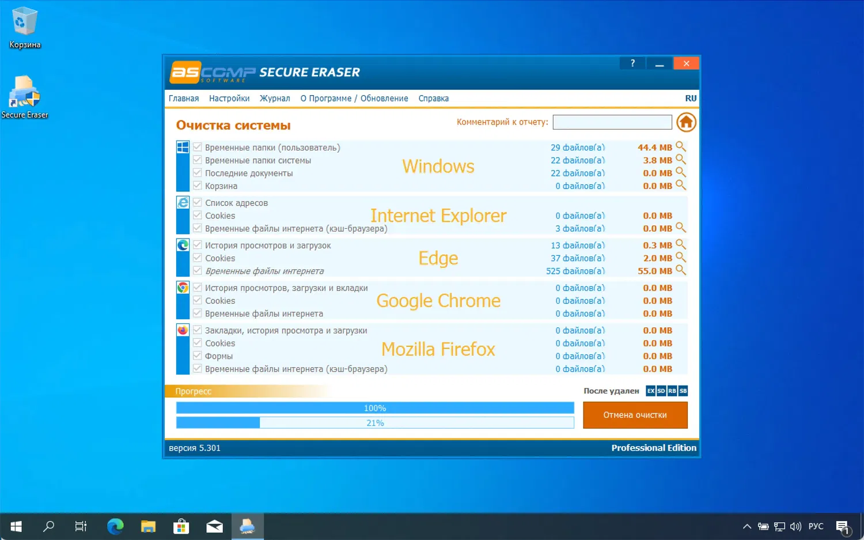Select the Microsoft Edge browser icon
864x540 pixels.
point(183,244)
